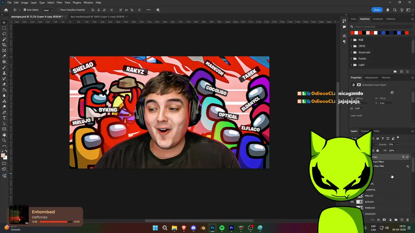Select the Rectangle shape tool
Viewport: 415px width, 233px height.
pos(4,129)
